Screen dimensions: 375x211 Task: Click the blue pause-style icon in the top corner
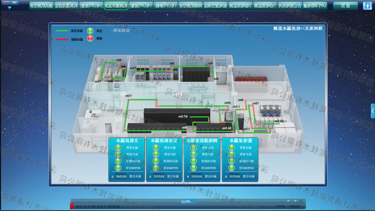(x=367, y=6)
